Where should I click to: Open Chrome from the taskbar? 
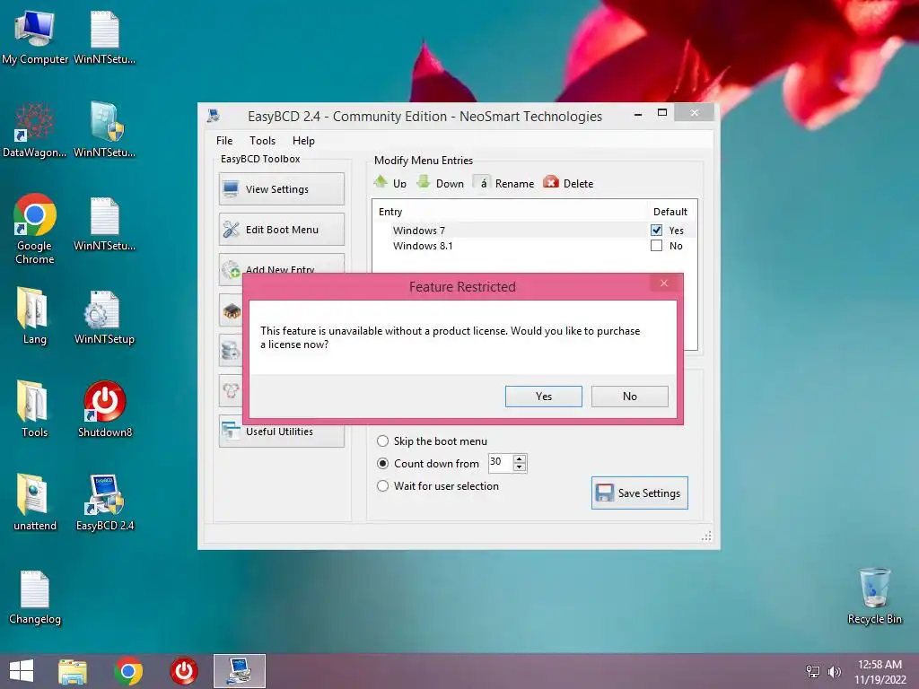pos(128,671)
